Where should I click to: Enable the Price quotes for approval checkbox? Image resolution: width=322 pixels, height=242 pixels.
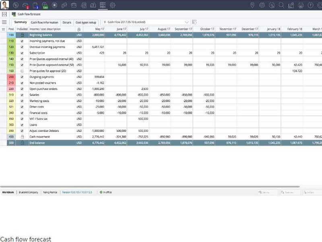(22, 71)
